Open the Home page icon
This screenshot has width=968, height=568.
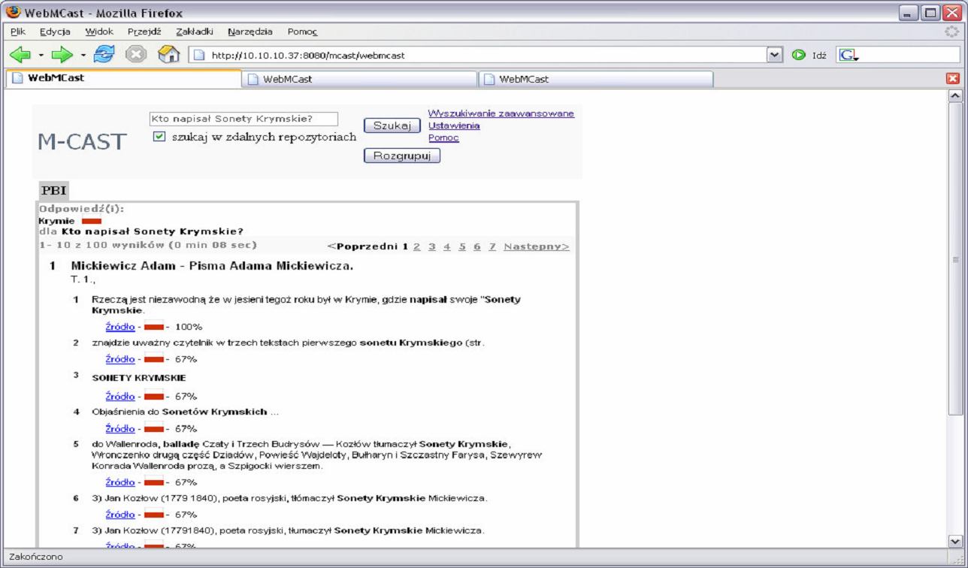click(x=169, y=55)
